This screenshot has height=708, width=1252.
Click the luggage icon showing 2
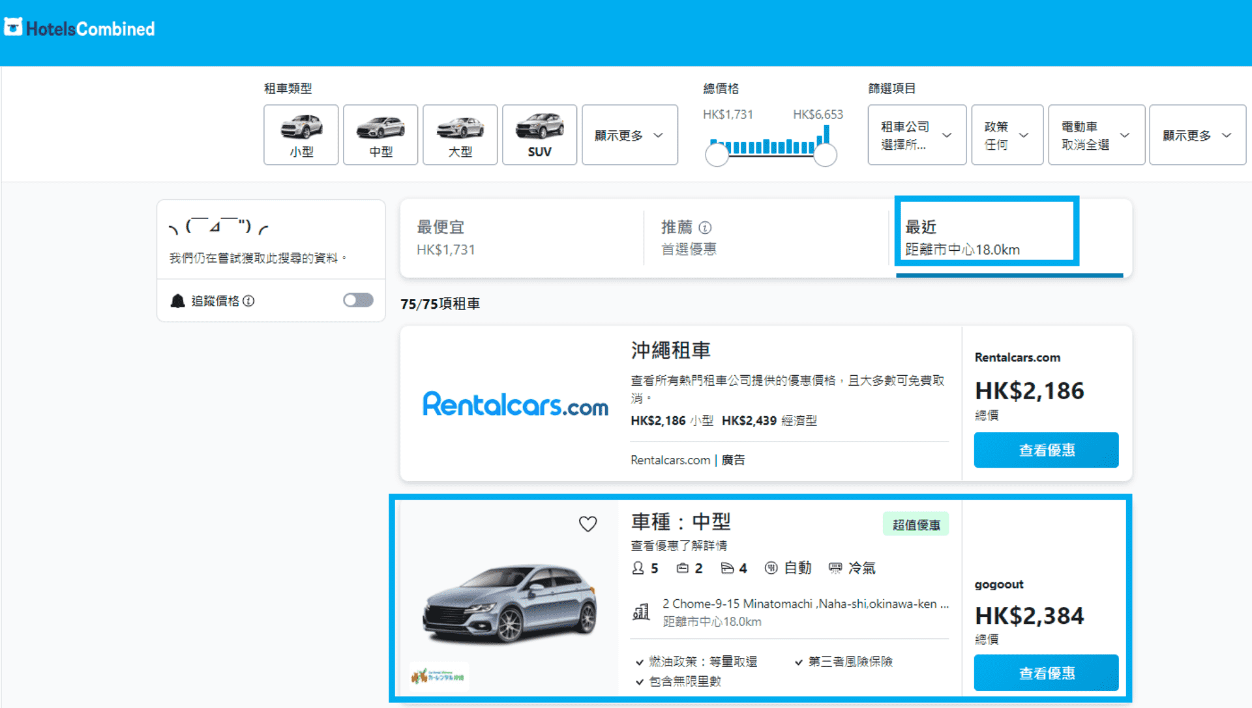tap(682, 568)
